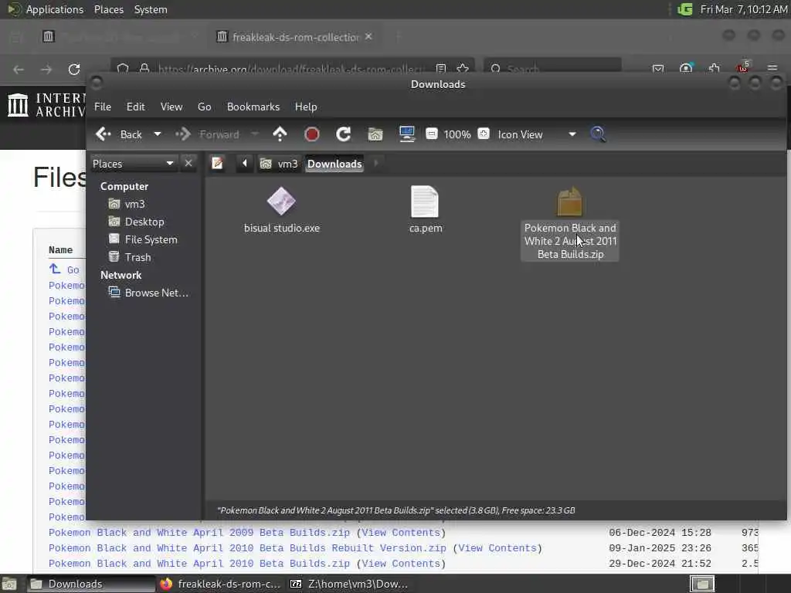Click the workspace switcher in the bottom panel
This screenshot has width=791, height=593.
pos(701,584)
